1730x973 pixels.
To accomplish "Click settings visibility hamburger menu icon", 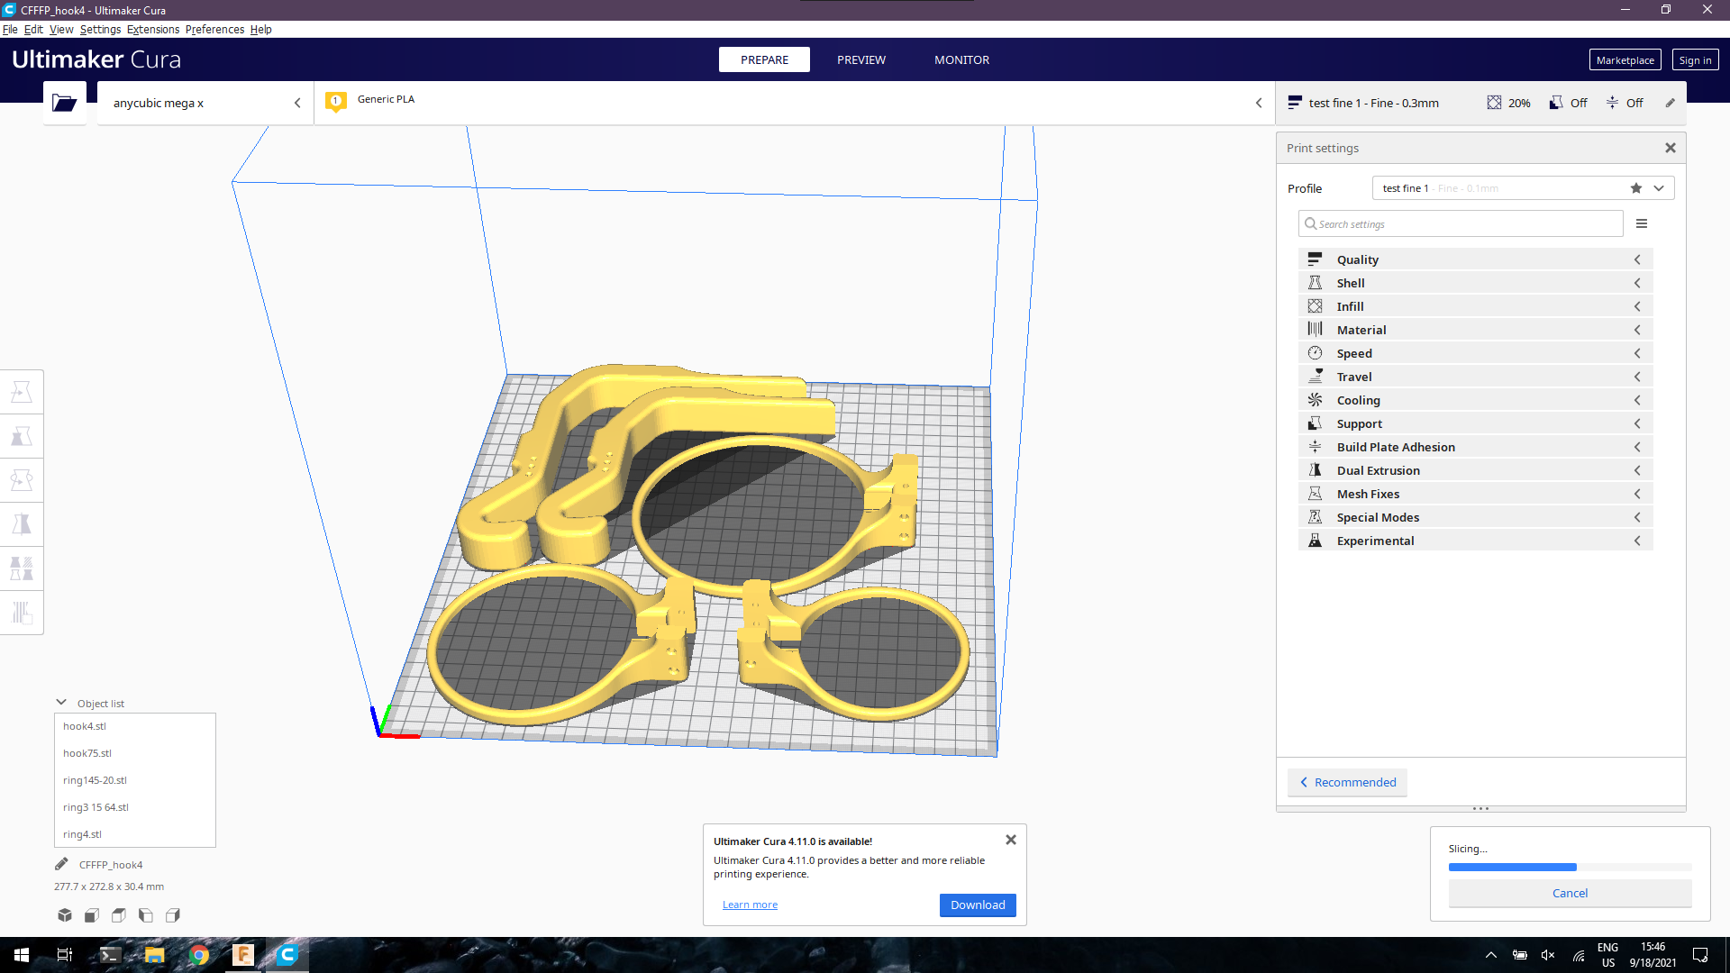I will click(1642, 223).
